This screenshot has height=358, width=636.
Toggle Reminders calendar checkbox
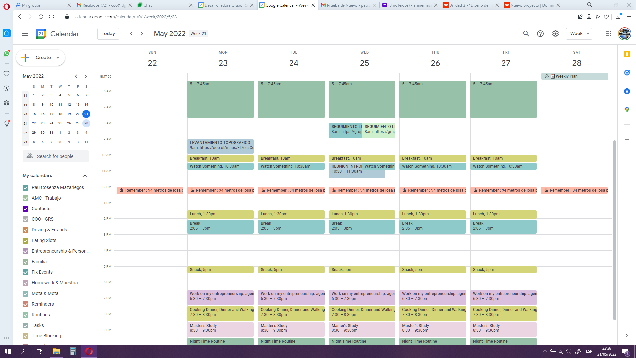click(26, 304)
